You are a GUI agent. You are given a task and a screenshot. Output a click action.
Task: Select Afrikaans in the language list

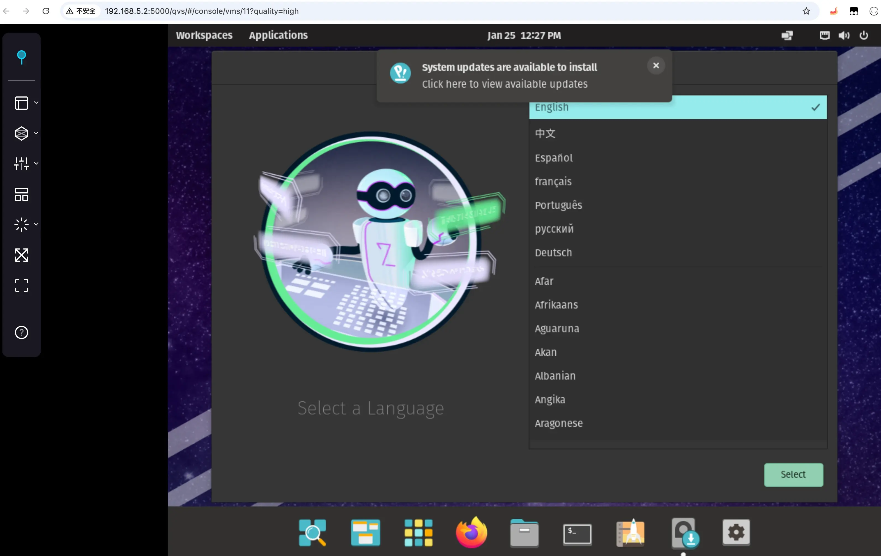[678, 305]
